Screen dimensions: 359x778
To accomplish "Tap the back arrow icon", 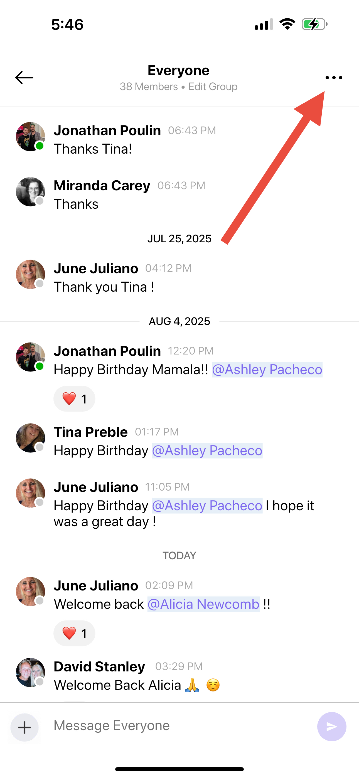I will click(x=24, y=78).
